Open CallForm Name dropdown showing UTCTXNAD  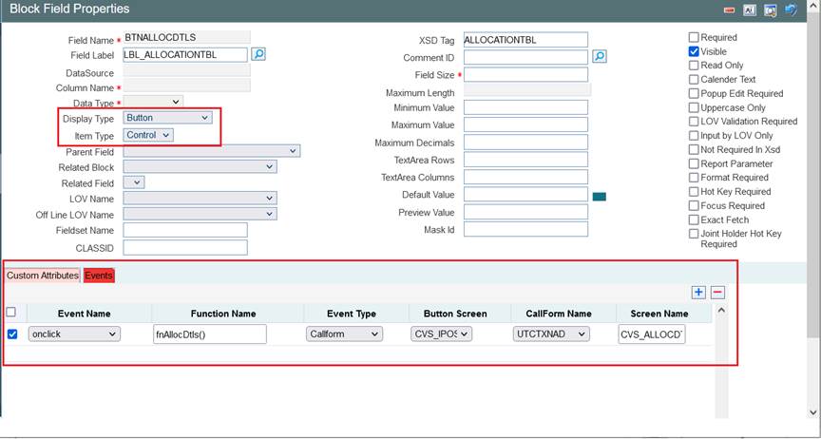coord(551,334)
